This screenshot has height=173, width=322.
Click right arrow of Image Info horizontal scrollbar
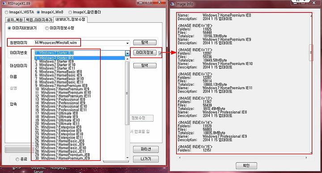pos(306,158)
